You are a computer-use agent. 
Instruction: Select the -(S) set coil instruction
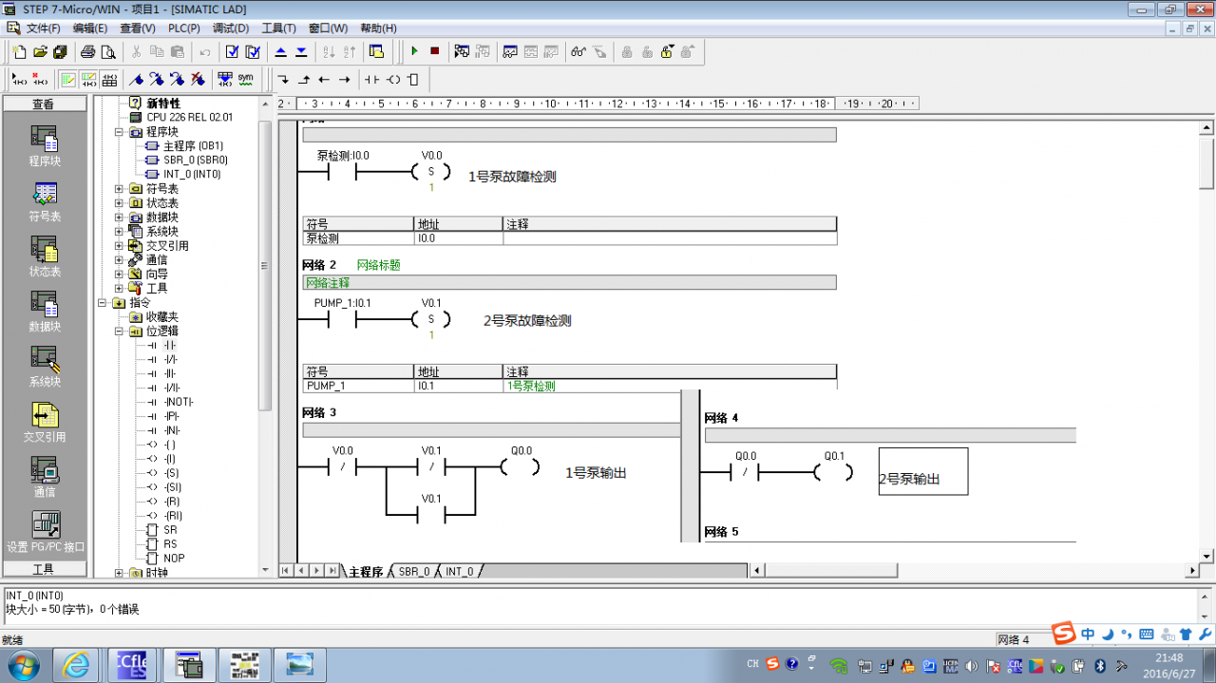171,473
